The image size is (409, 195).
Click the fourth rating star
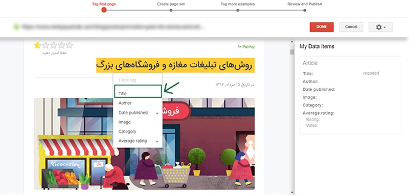point(61,45)
